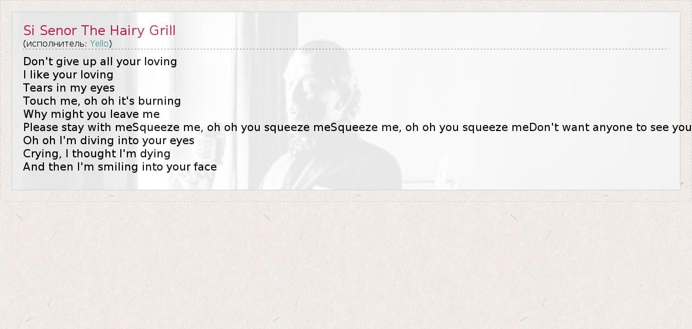This screenshot has width=692, height=329.
Task: Click the line Why might you leave me
Action: (x=91, y=114)
